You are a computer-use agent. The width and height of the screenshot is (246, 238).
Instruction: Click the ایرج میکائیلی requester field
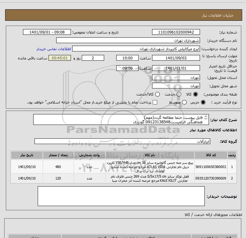pyautogui.click(x=136, y=49)
